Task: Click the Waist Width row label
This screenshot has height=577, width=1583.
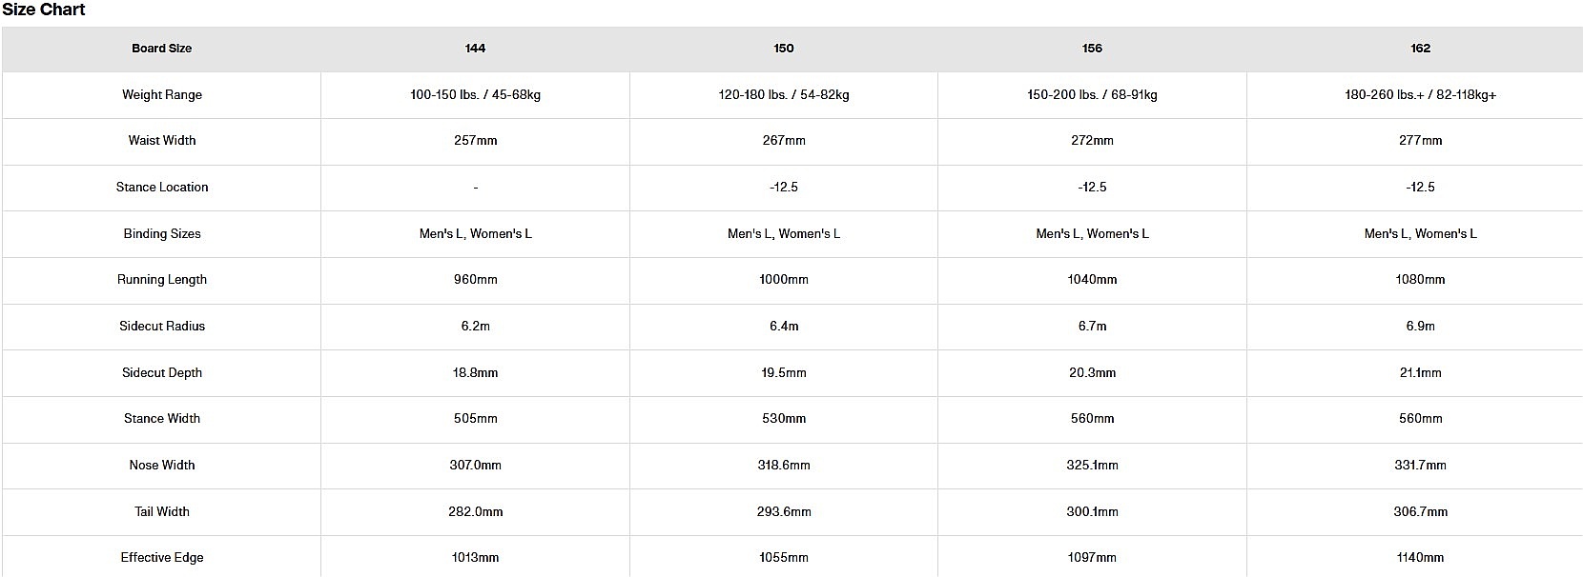Action: 162,141
